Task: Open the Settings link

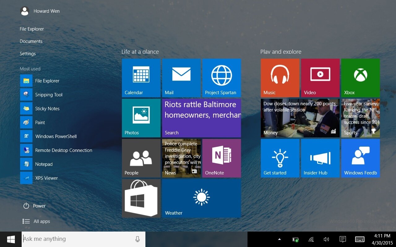Action: (x=28, y=54)
